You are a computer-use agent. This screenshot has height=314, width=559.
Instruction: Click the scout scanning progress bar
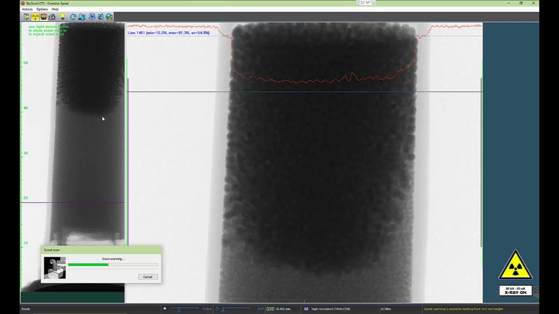(113, 265)
